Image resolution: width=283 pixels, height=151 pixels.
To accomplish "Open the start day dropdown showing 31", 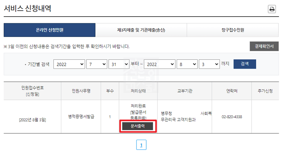I will pos(119,64).
